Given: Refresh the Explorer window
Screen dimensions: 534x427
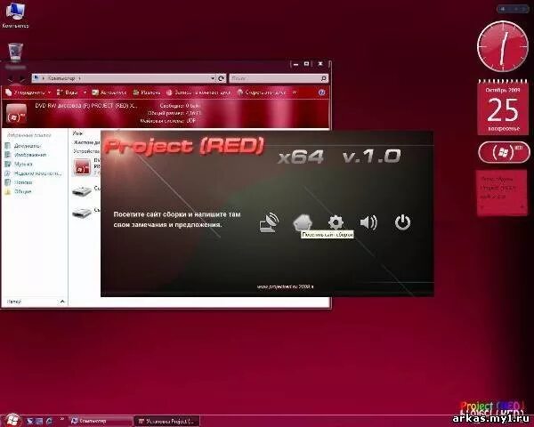Looking at the screenshot, I should coord(221,78).
